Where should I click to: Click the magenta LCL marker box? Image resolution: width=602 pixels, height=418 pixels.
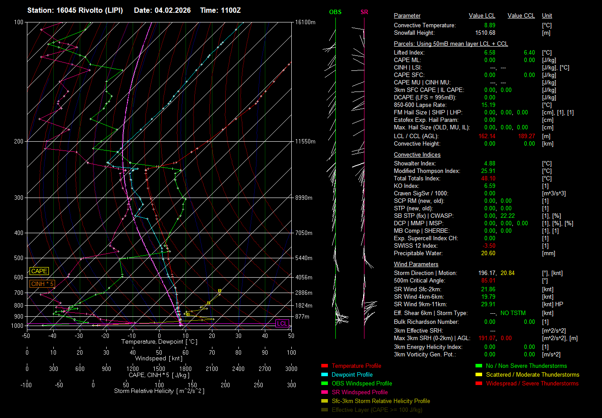(282, 324)
